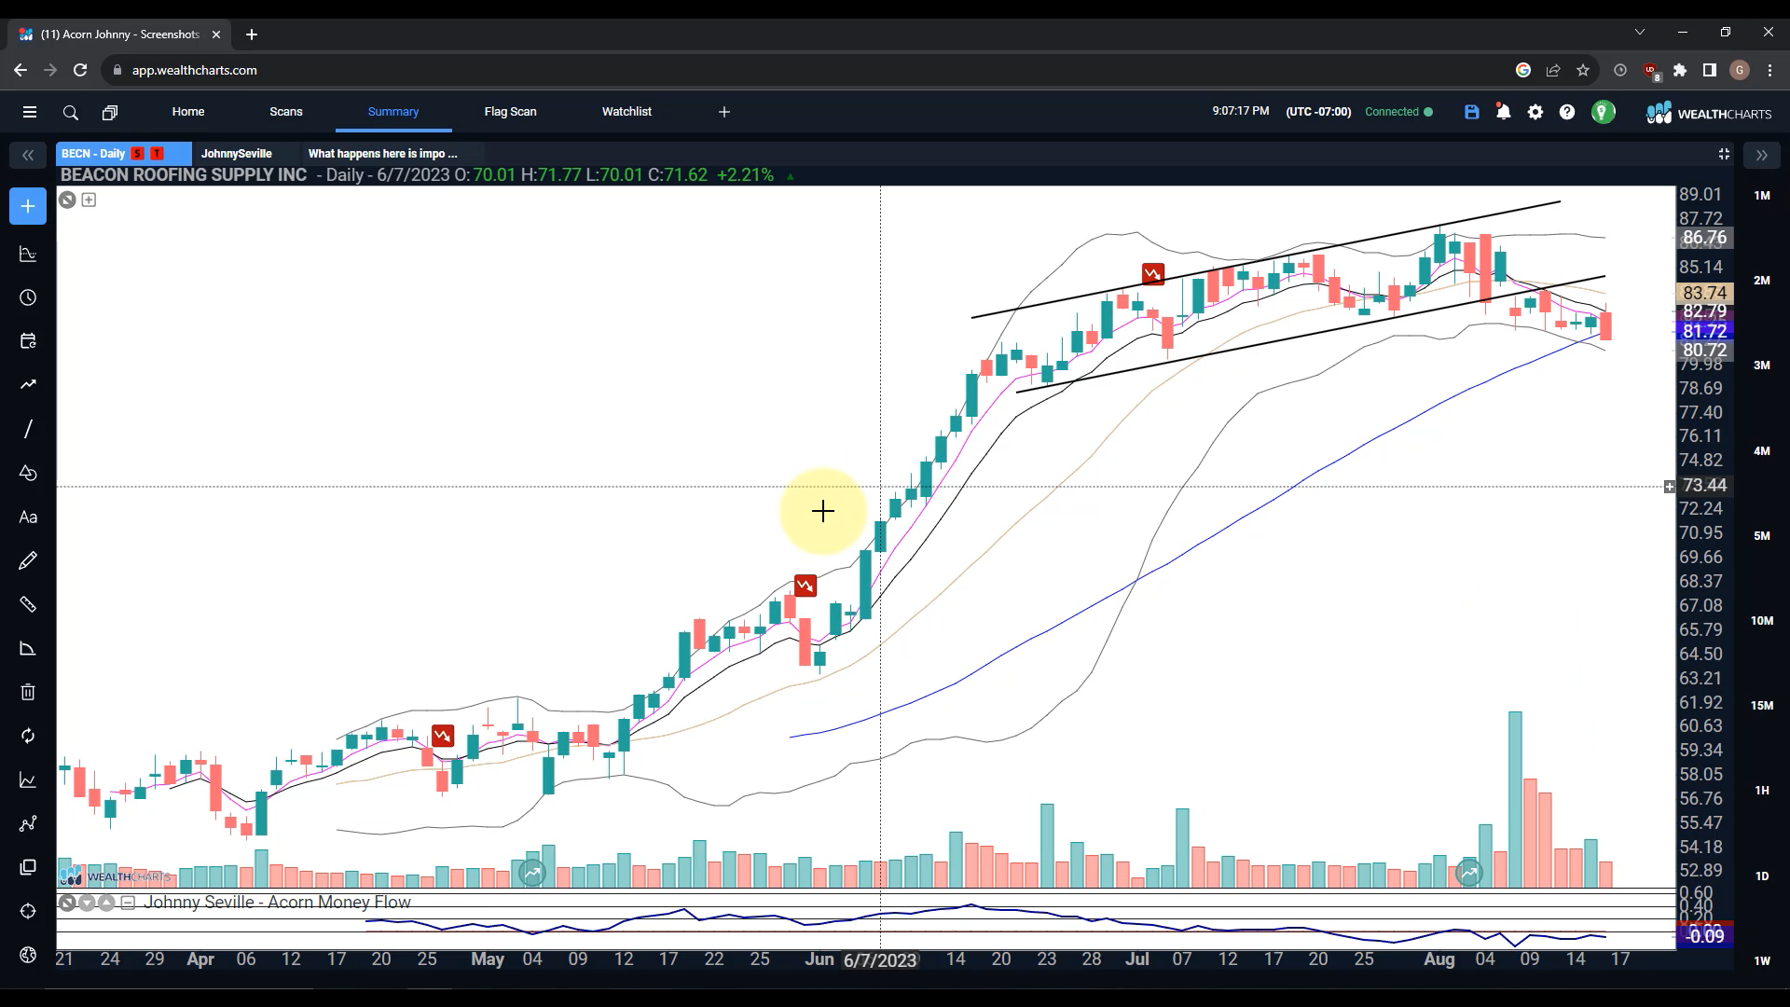This screenshot has width=1790, height=1007.
Task: Toggle the small square icon beside Acorn Money Flow
Action: [x=128, y=903]
